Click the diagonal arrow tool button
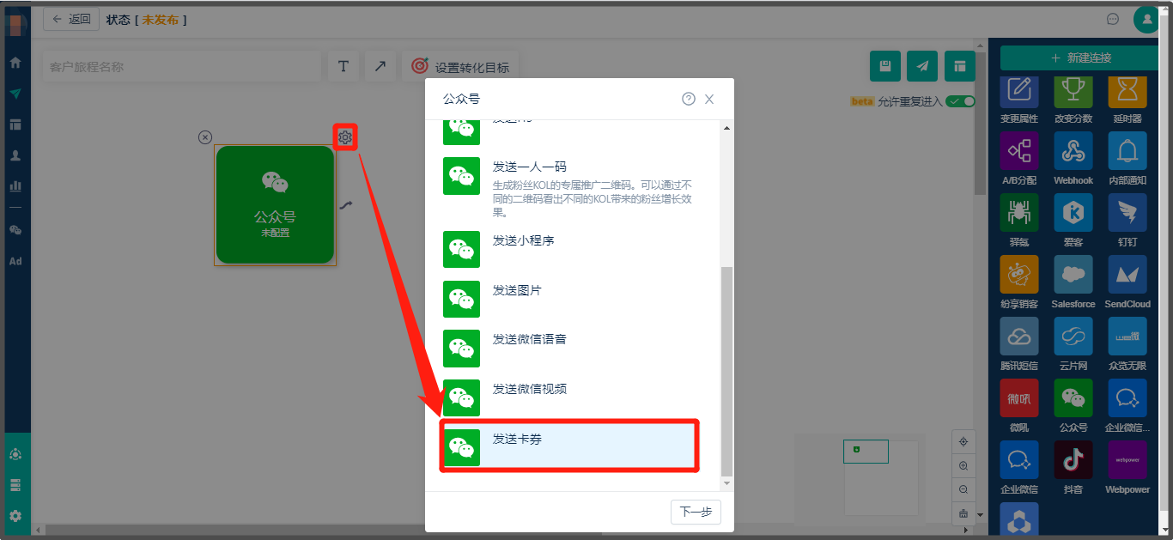 [x=380, y=66]
